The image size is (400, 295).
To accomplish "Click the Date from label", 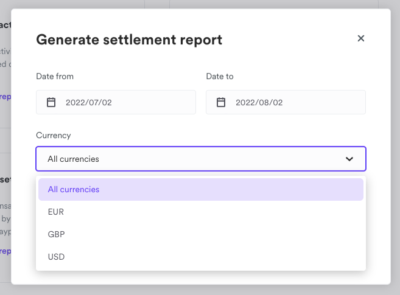I will coord(55,76).
